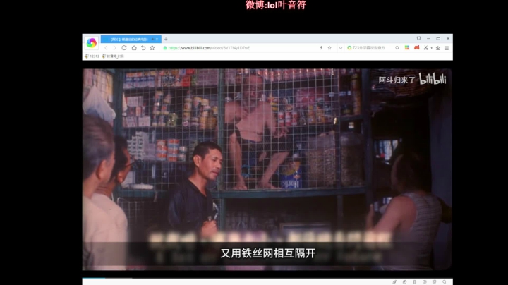This screenshot has height=285, width=508.
Task: Bookmark page with address bar star
Action: pyautogui.click(x=329, y=48)
